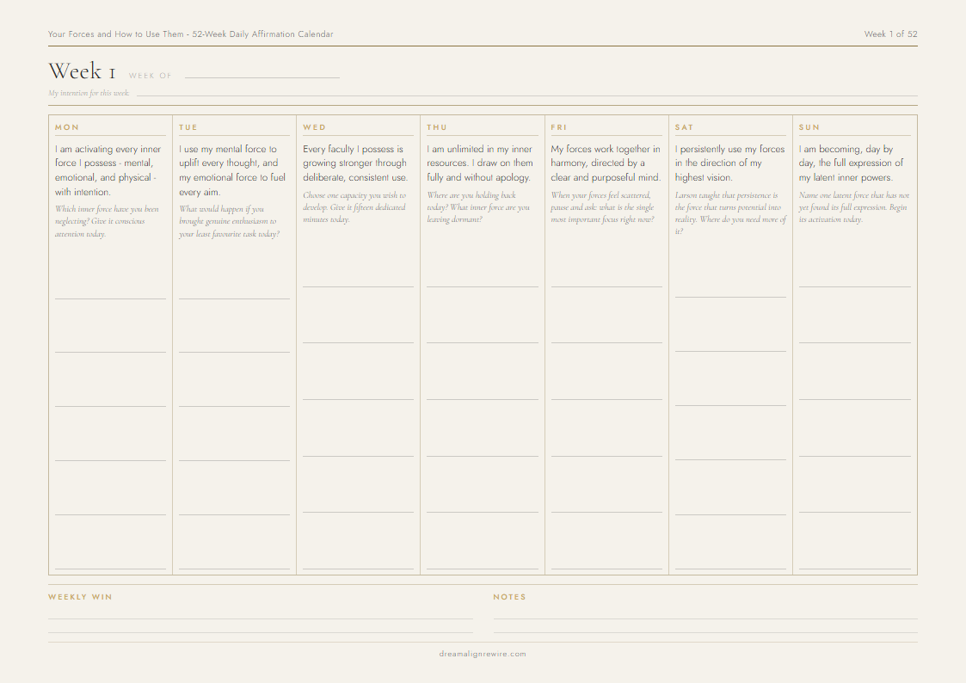Click the NOTES heading
Screen dimensions: 966x683
pyautogui.click(x=509, y=597)
